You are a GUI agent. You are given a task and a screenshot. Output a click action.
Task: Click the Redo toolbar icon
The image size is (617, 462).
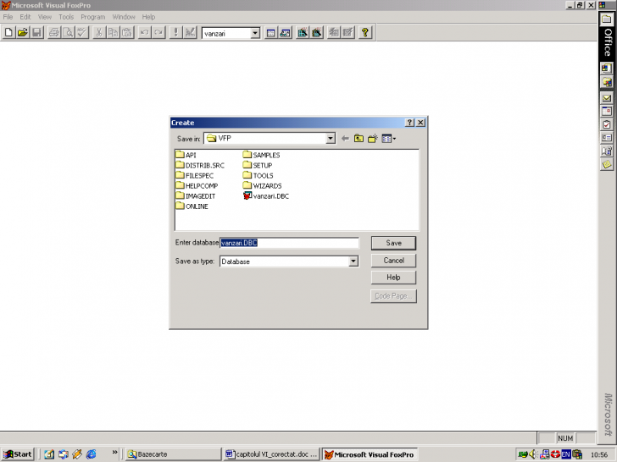(158, 33)
